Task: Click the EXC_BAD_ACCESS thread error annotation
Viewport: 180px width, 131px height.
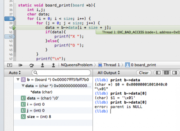Action: point(138,32)
